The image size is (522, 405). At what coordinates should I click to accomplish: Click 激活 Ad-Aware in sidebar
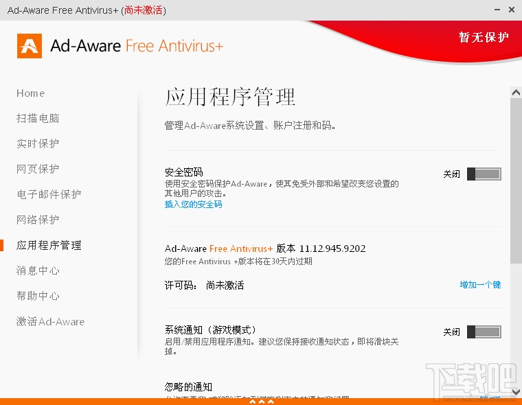(50, 321)
